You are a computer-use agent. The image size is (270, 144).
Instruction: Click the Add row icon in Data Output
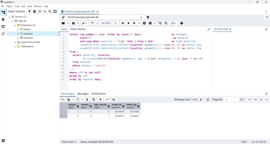63,99
